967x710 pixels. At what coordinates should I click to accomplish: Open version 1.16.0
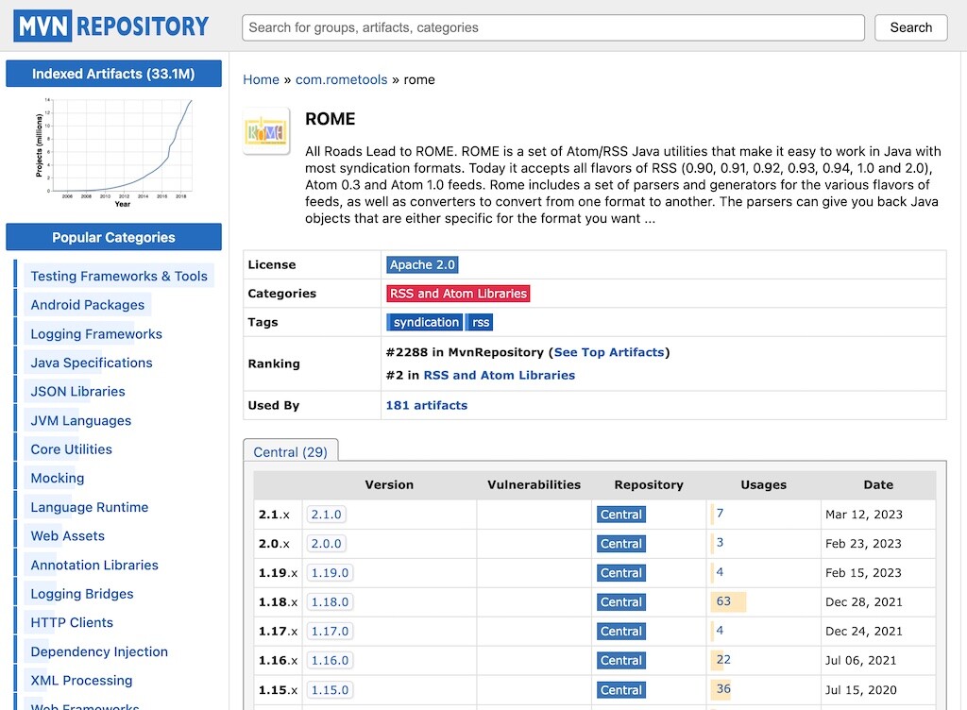(330, 660)
